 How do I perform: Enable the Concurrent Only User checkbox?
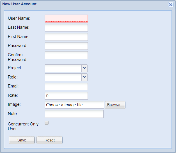[x=47, y=123]
